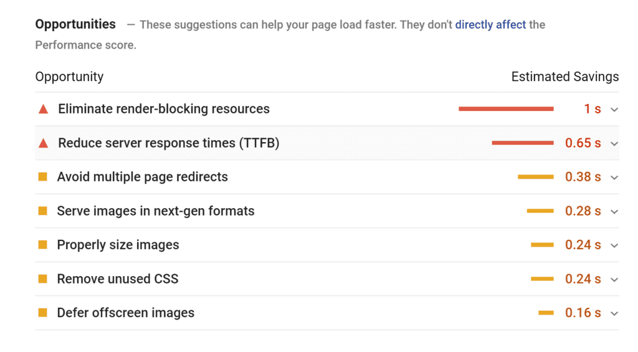Image resolution: width=638 pixels, height=352 pixels.
Task: Expand the Reduce server response times chevron
Action: (x=614, y=144)
